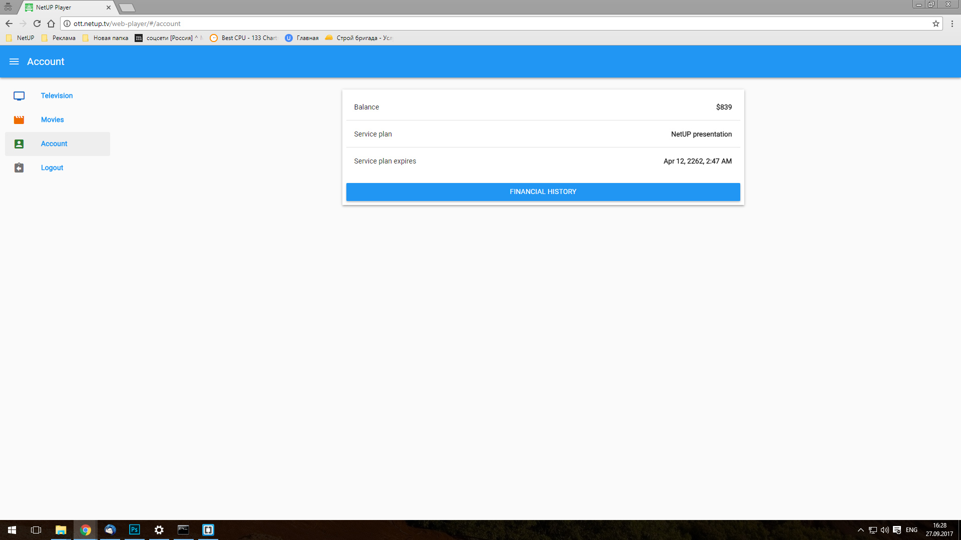Open the Movies section
This screenshot has height=540, width=961.
point(52,119)
